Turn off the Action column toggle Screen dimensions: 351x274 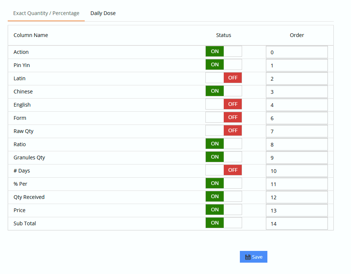[x=224, y=51]
